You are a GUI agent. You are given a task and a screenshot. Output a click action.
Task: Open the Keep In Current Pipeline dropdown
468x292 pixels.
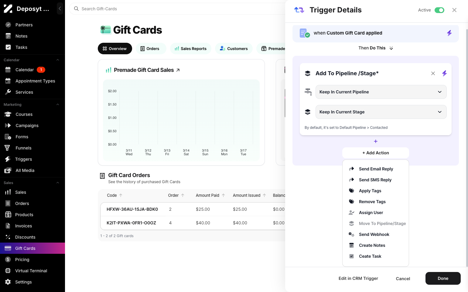[x=381, y=92]
